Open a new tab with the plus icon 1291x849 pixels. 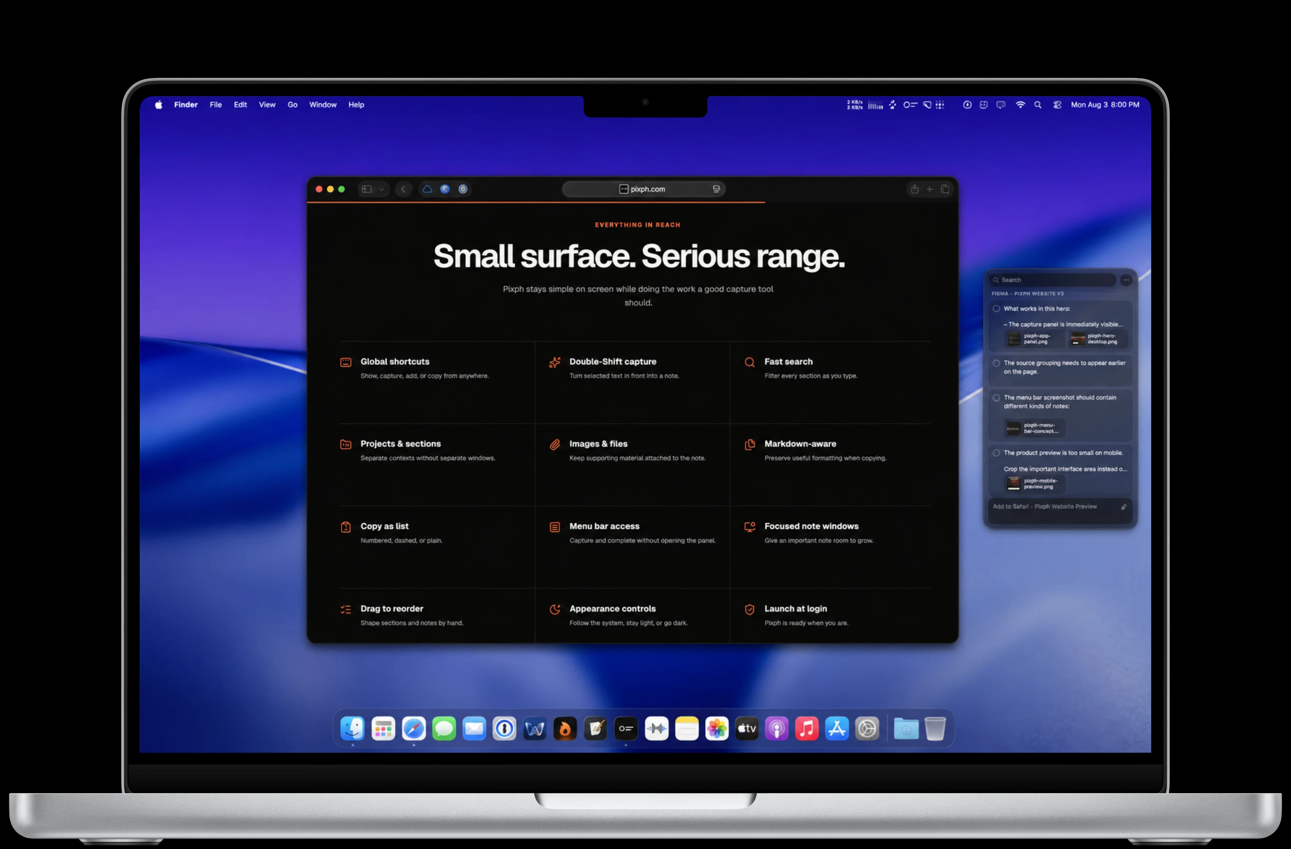coord(930,189)
